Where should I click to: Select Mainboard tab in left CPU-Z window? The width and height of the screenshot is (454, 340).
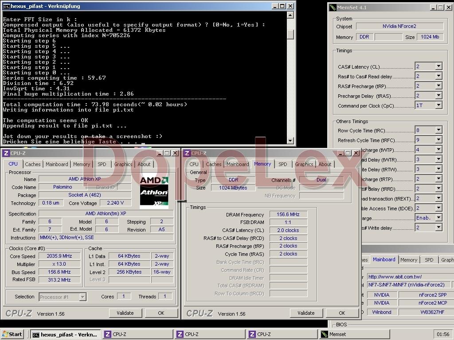pos(57,164)
